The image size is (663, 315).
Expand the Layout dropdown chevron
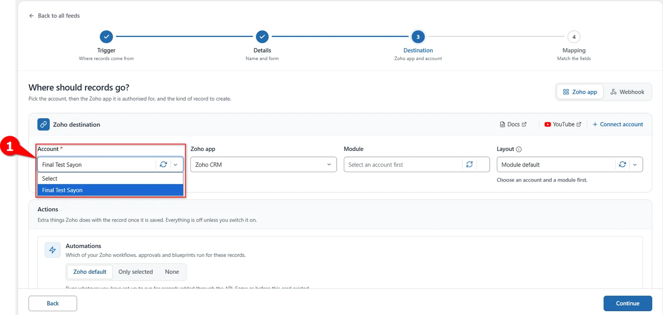point(635,165)
